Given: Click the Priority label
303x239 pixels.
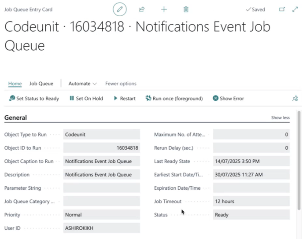Looking at the screenshot, I should coord(12,215).
